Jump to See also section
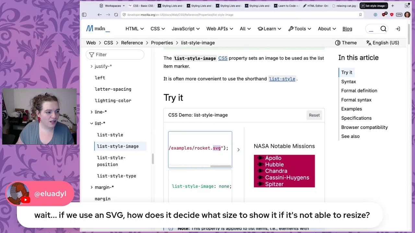Image resolution: width=415 pixels, height=233 pixels. coord(350,136)
